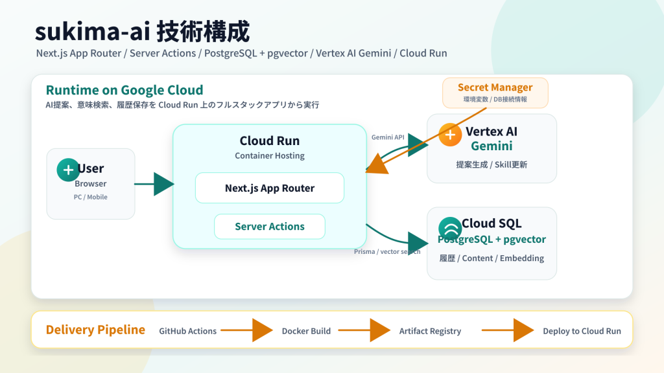Screen dimensions: 664x373
Task: Click the orange arrow after GitHub Actions
Action: (x=247, y=330)
